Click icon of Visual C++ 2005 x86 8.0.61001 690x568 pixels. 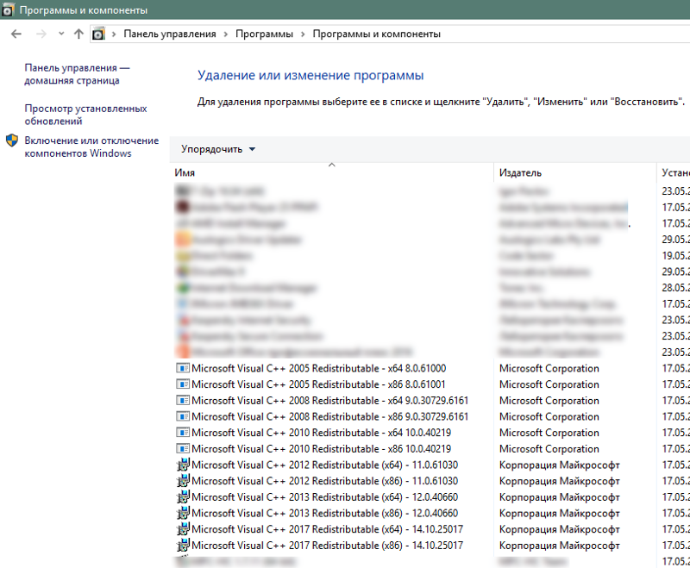point(183,384)
